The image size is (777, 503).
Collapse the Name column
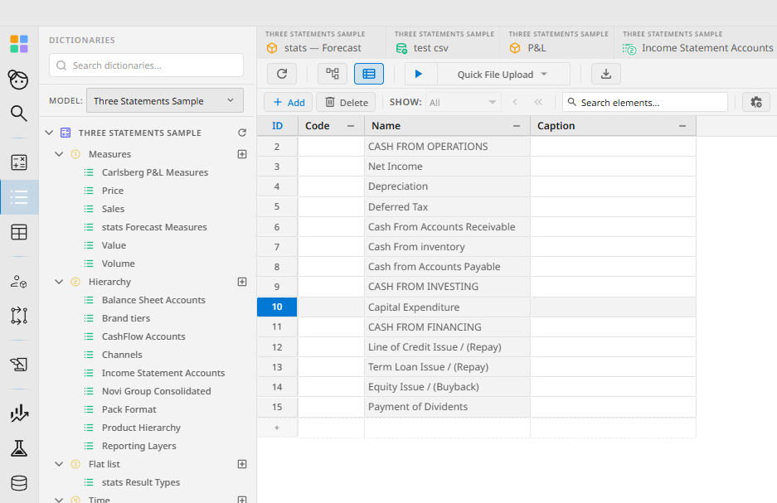[517, 126]
